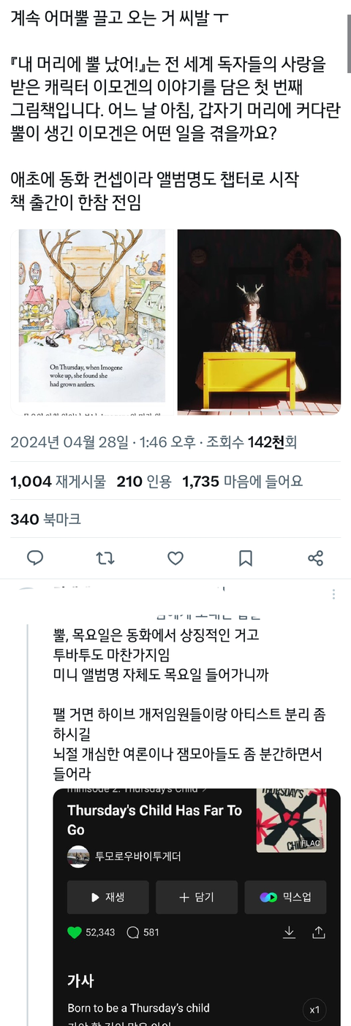Image resolution: width=351 pixels, height=1026 pixels.
Task: Tap the upload share icon in music card
Action: [318, 932]
